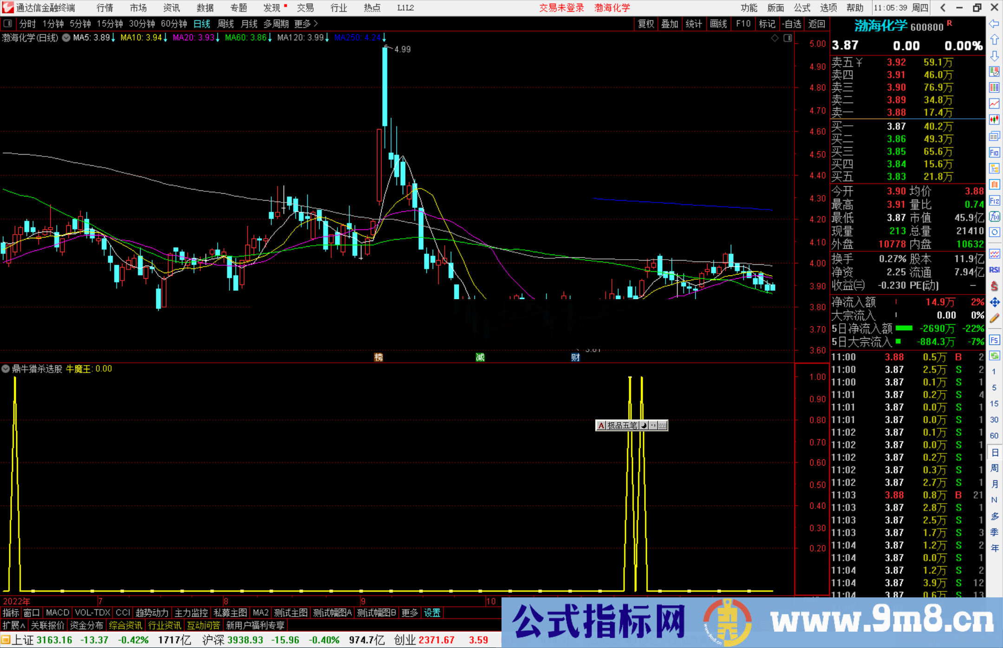
Task: Select the 主力监控 indicator tab
Action: [191, 613]
